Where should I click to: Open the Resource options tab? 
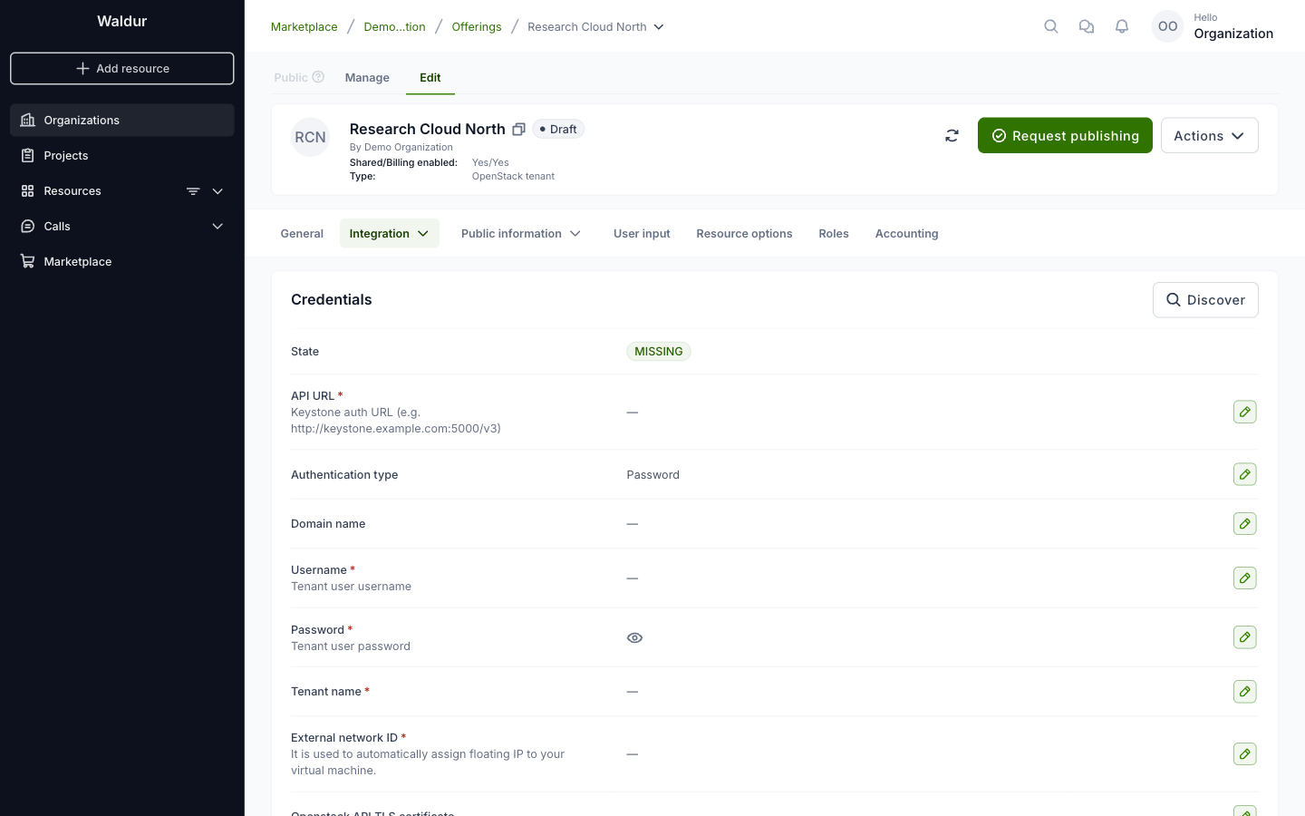point(744,233)
